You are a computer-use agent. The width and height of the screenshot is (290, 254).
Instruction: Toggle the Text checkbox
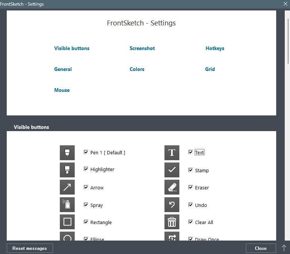coord(191,152)
